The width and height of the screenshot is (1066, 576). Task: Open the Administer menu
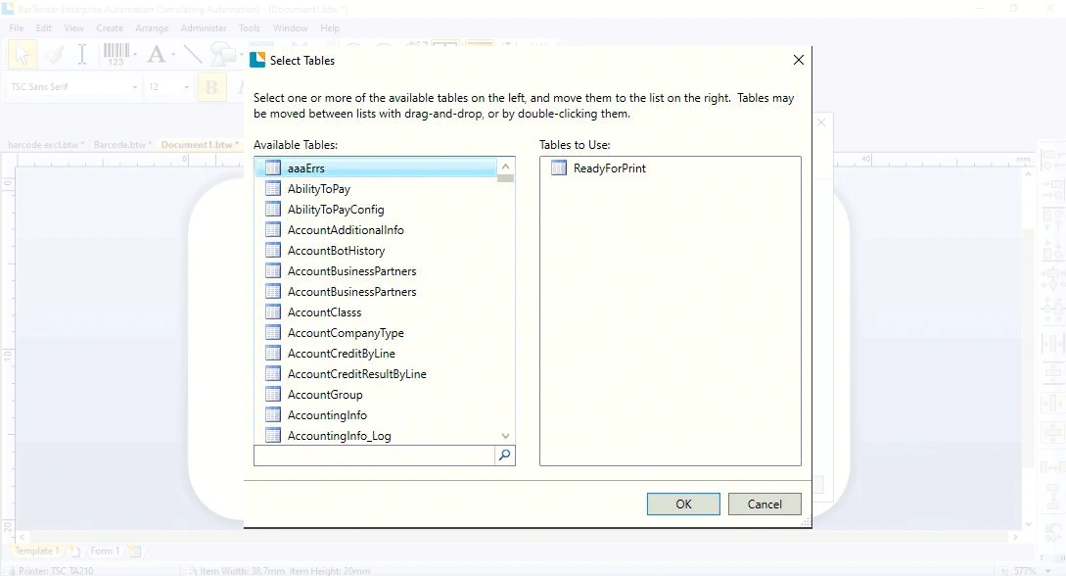click(x=204, y=27)
